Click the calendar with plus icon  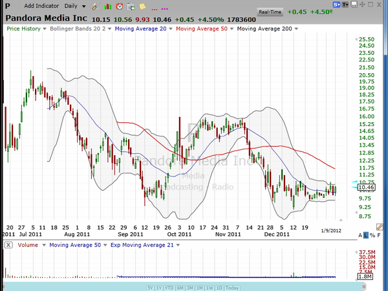[131, 6]
